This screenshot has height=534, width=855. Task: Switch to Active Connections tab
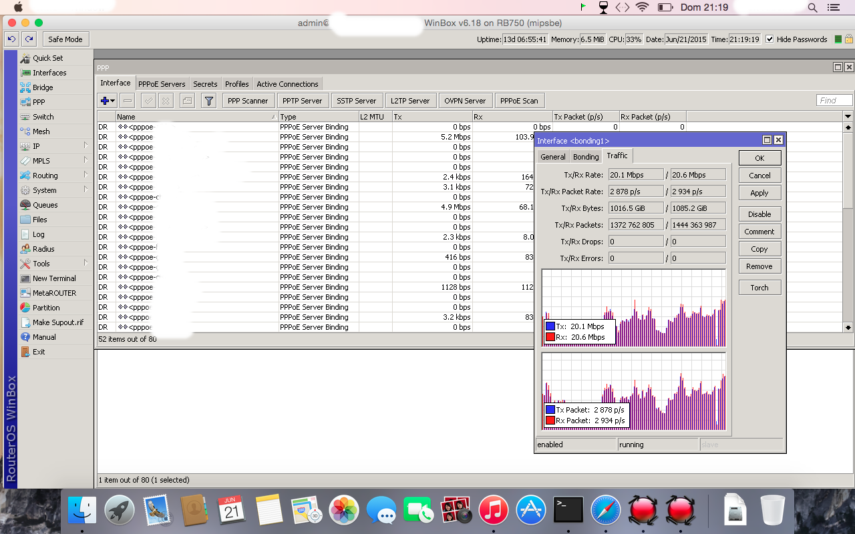(287, 84)
